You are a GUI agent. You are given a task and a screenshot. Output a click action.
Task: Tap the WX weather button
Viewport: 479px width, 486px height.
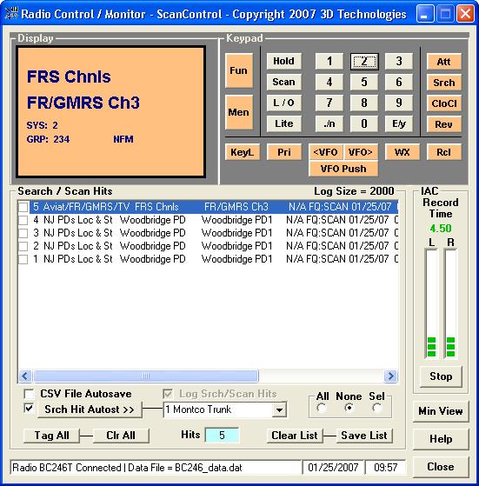402,152
